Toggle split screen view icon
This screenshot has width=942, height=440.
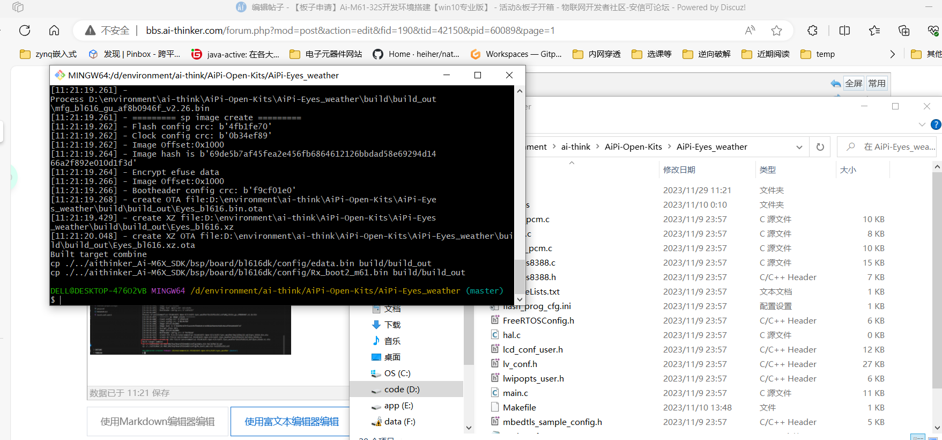(x=844, y=31)
